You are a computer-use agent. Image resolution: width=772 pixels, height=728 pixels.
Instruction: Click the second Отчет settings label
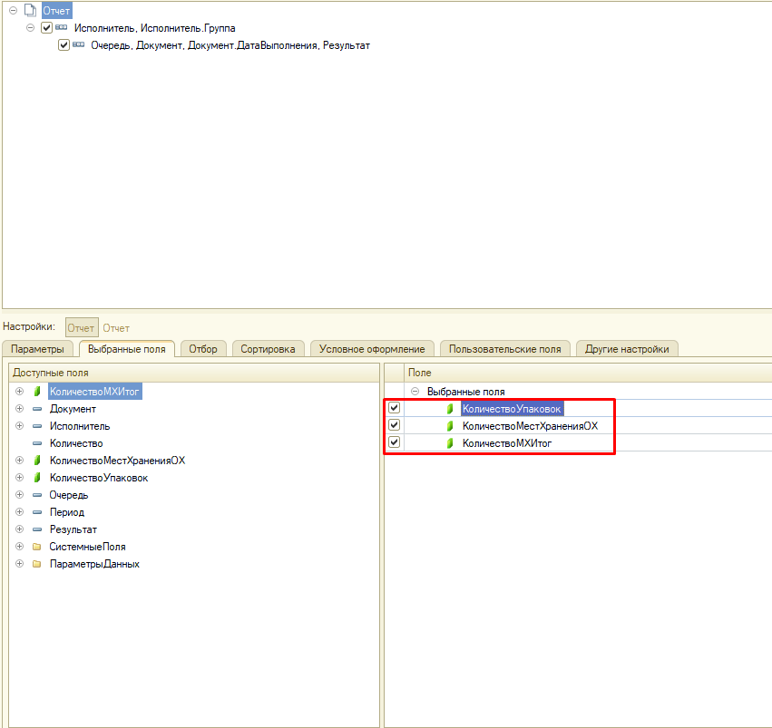pos(116,328)
